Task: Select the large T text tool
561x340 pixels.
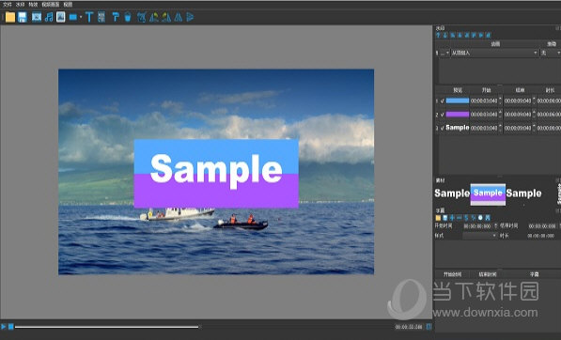Action: pos(89,17)
